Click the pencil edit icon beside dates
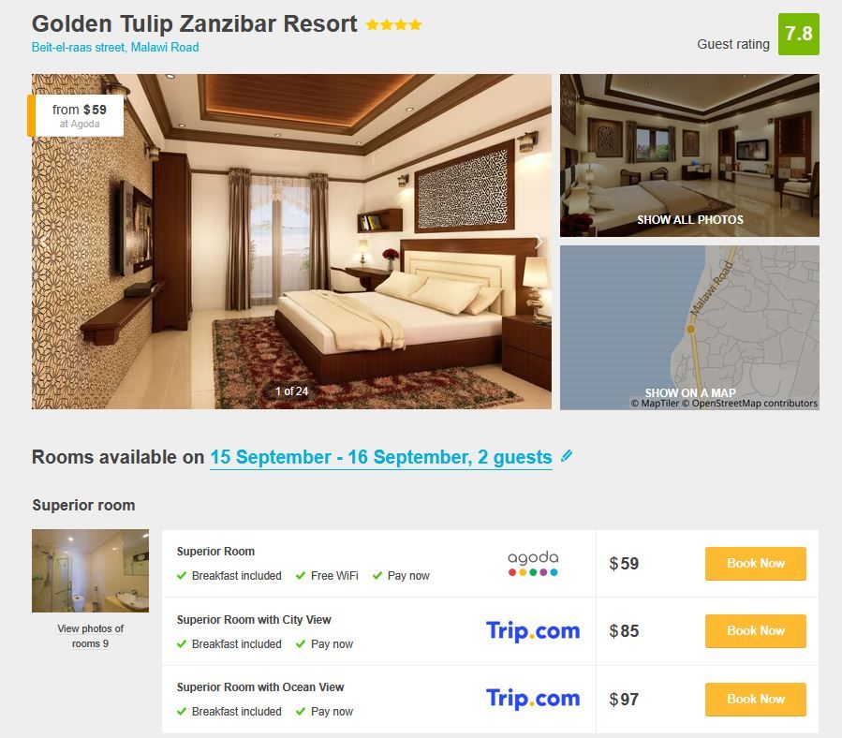842x738 pixels. pyautogui.click(x=567, y=456)
